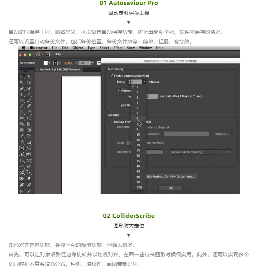Select the Rotate tool

pyautogui.click(x=22, y=112)
